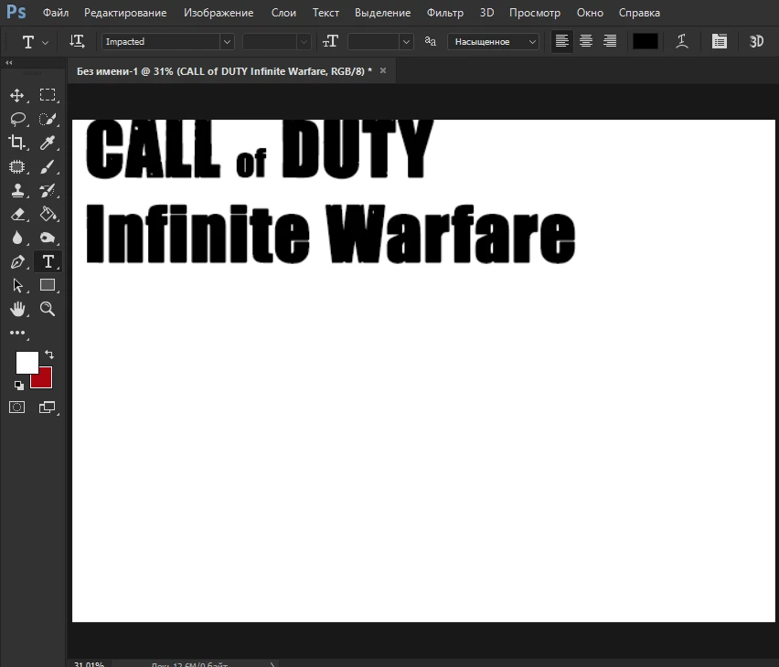Toggle right text alignment
Screen dimensions: 779x667
pyautogui.click(x=609, y=41)
